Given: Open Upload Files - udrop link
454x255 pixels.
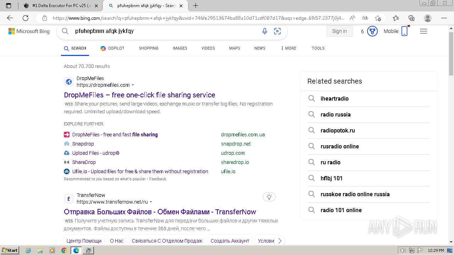Looking at the screenshot, I should (x=96, y=153).
